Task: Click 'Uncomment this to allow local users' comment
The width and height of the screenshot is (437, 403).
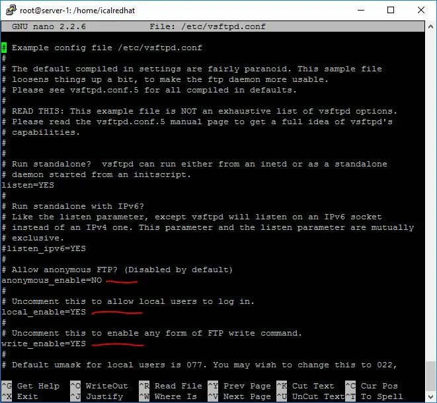Action: pos(128,301)
